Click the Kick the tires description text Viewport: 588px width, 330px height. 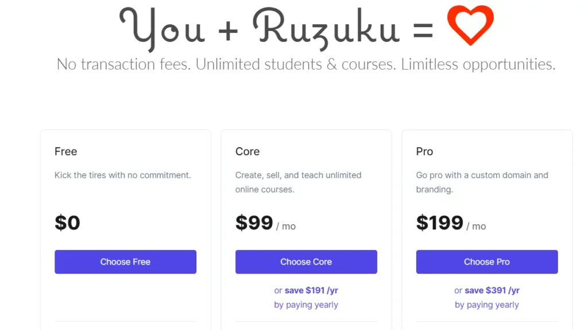[123, 175]
